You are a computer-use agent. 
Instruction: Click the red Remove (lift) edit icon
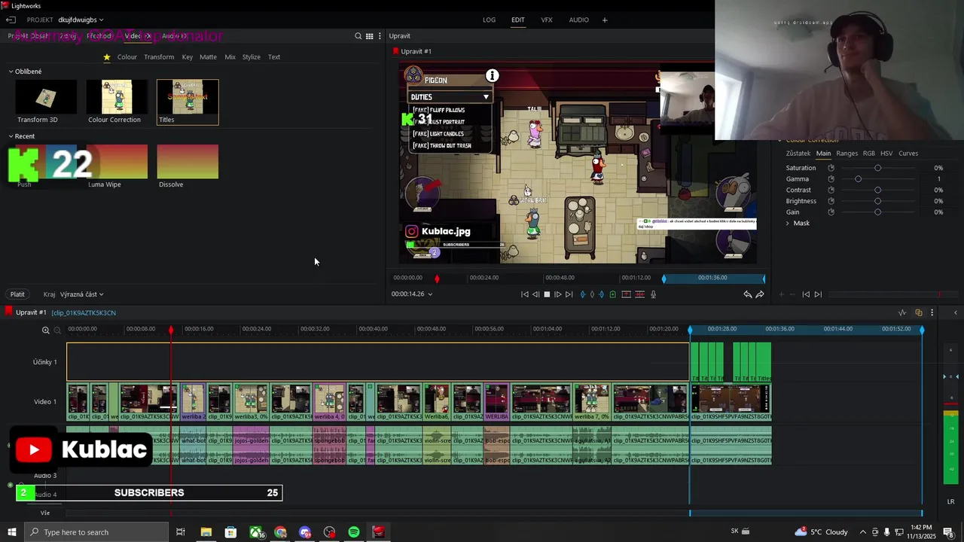626,294
